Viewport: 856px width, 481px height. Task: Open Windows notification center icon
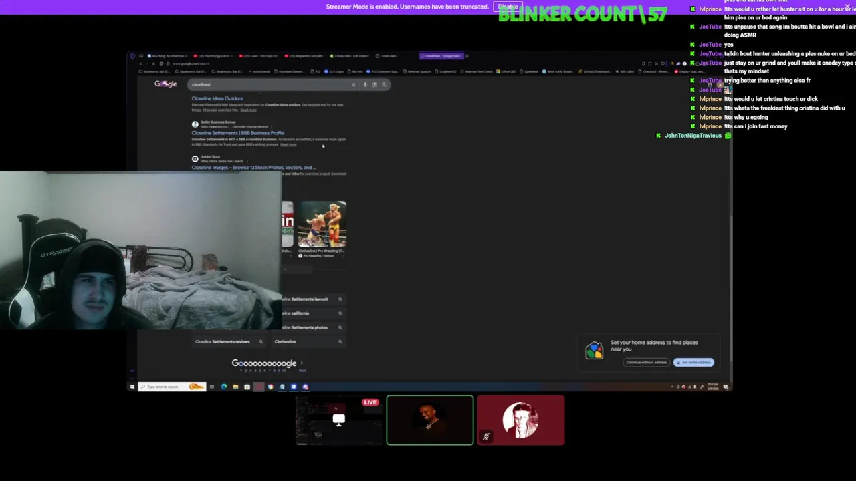[x=726, y=387]
